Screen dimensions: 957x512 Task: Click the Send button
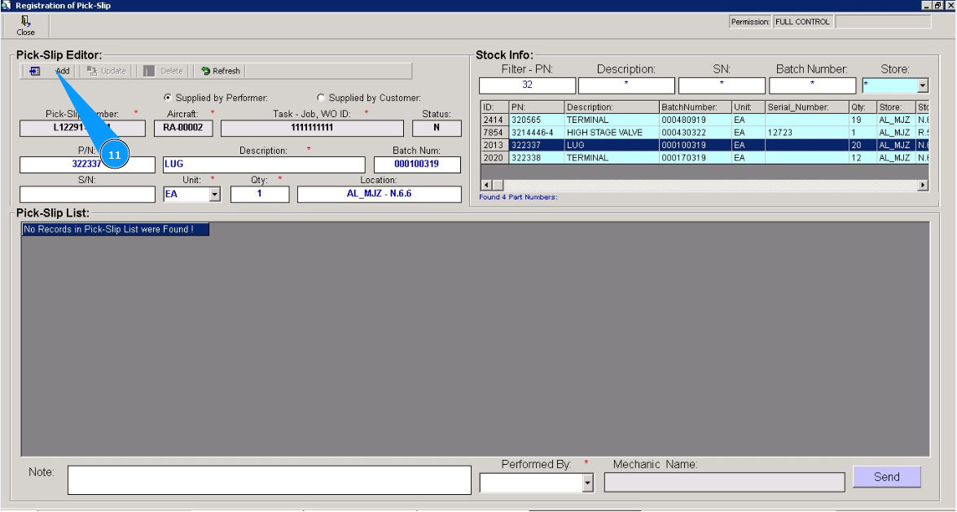pyautogui.click(x=886, y=477)
